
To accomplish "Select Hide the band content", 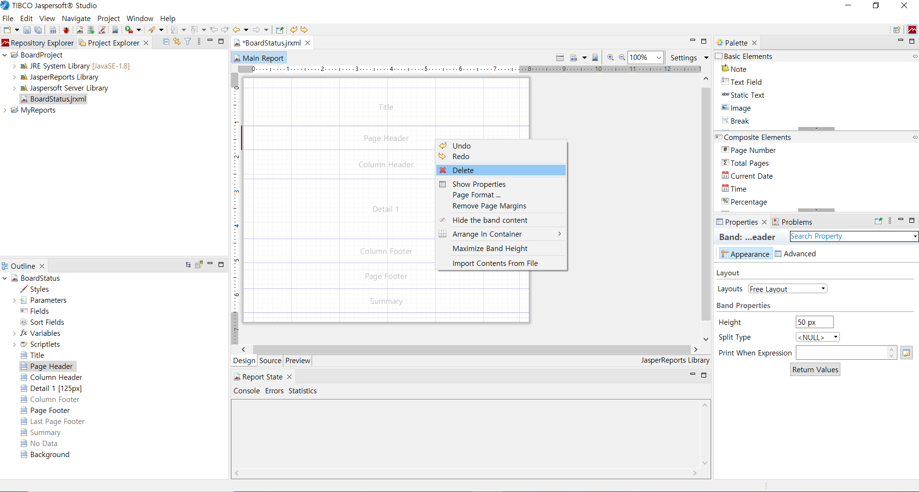I will tap(501, 220).
